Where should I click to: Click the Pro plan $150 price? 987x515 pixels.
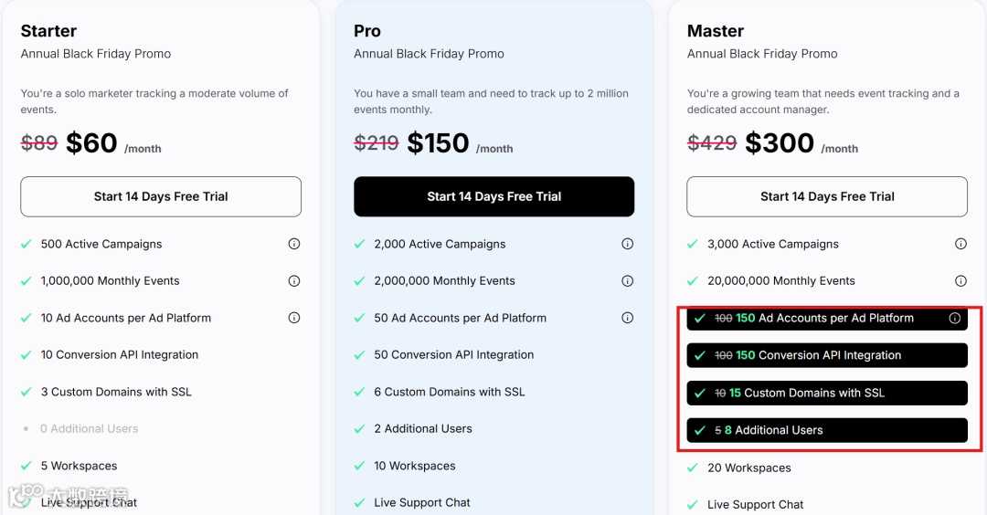pos(438,143)
